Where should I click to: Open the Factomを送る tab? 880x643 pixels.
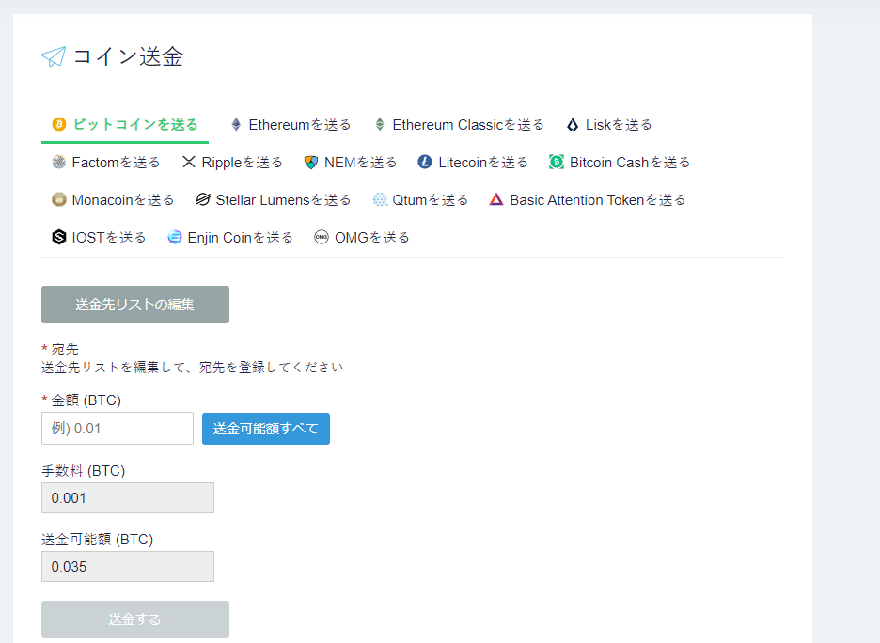pos(106,162)
